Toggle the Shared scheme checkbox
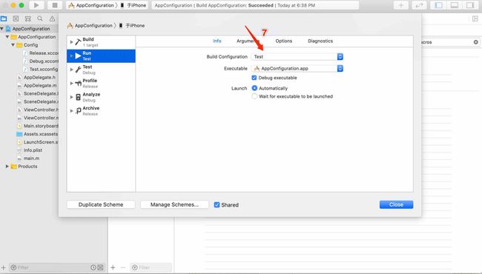This screenshot has height=274, width=482. tap(217, 204)
